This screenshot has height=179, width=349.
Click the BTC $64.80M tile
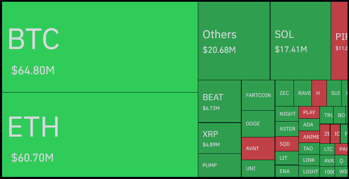click(x=100, y=47)
